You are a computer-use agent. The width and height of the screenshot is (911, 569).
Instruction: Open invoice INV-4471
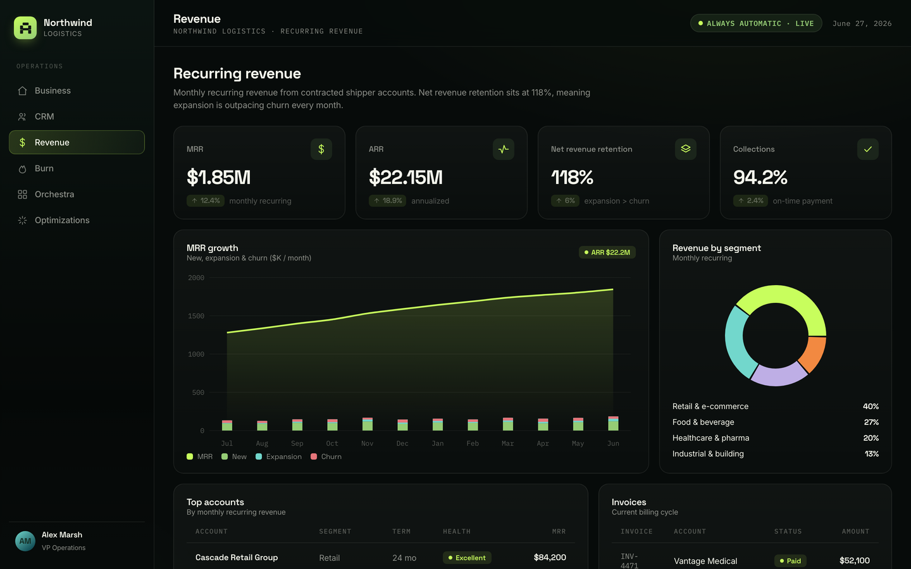tap(629, 561)
